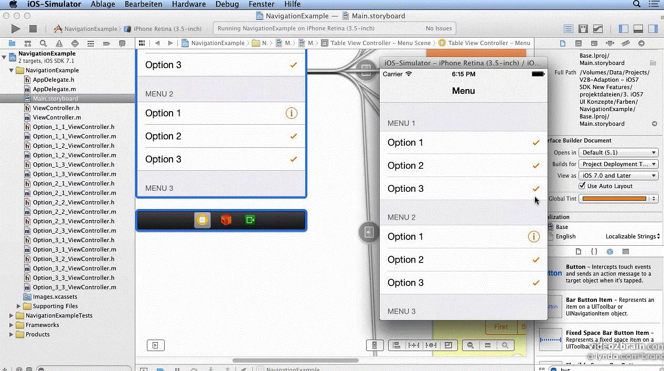The height and width of the screenshot is (371, 664).
Task: Toggle the left navigator pane
Action: (x=624, y=29)
